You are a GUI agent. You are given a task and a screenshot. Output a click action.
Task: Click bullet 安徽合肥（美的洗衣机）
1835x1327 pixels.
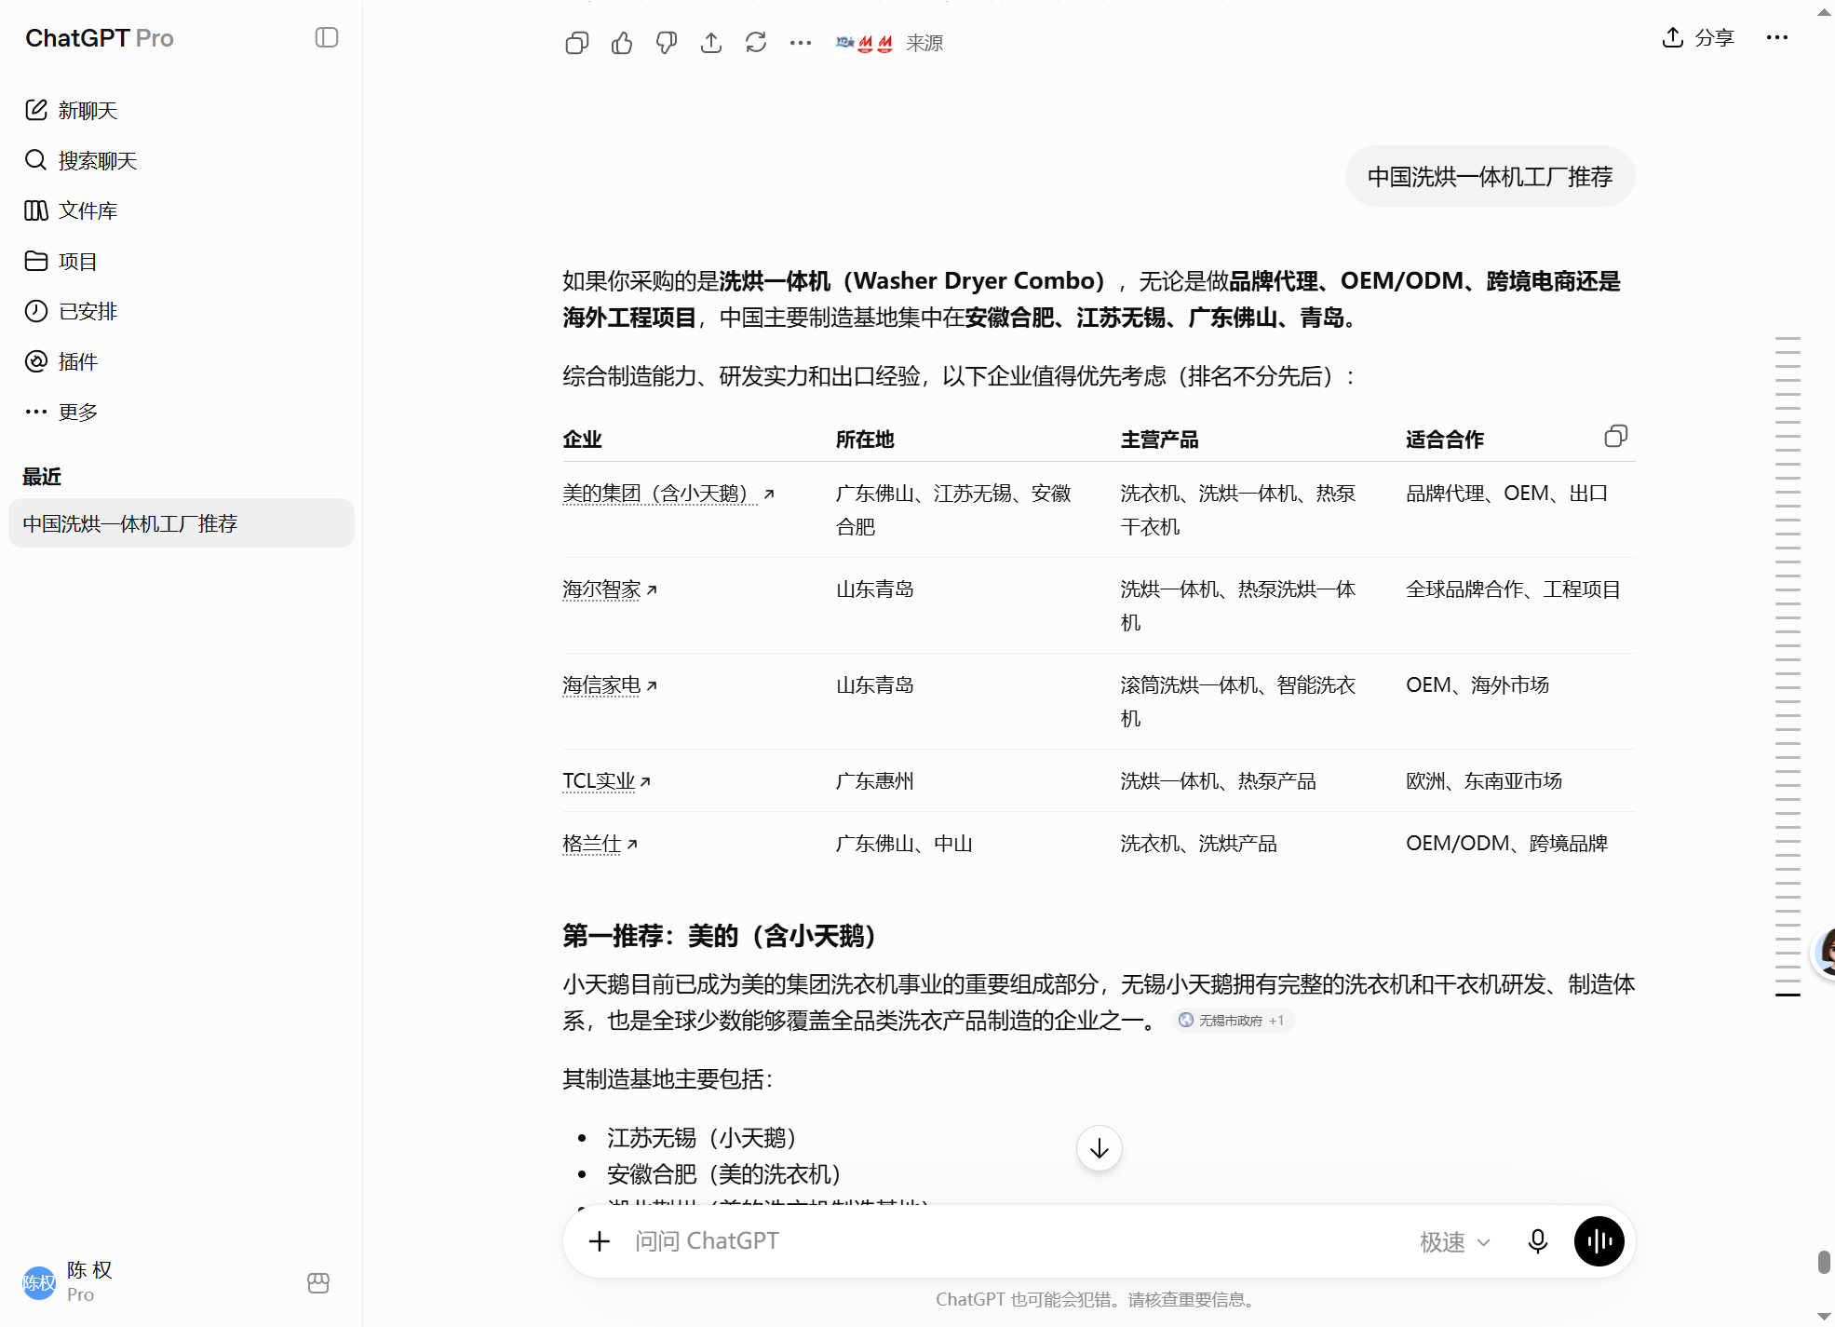click(724, 1174)
